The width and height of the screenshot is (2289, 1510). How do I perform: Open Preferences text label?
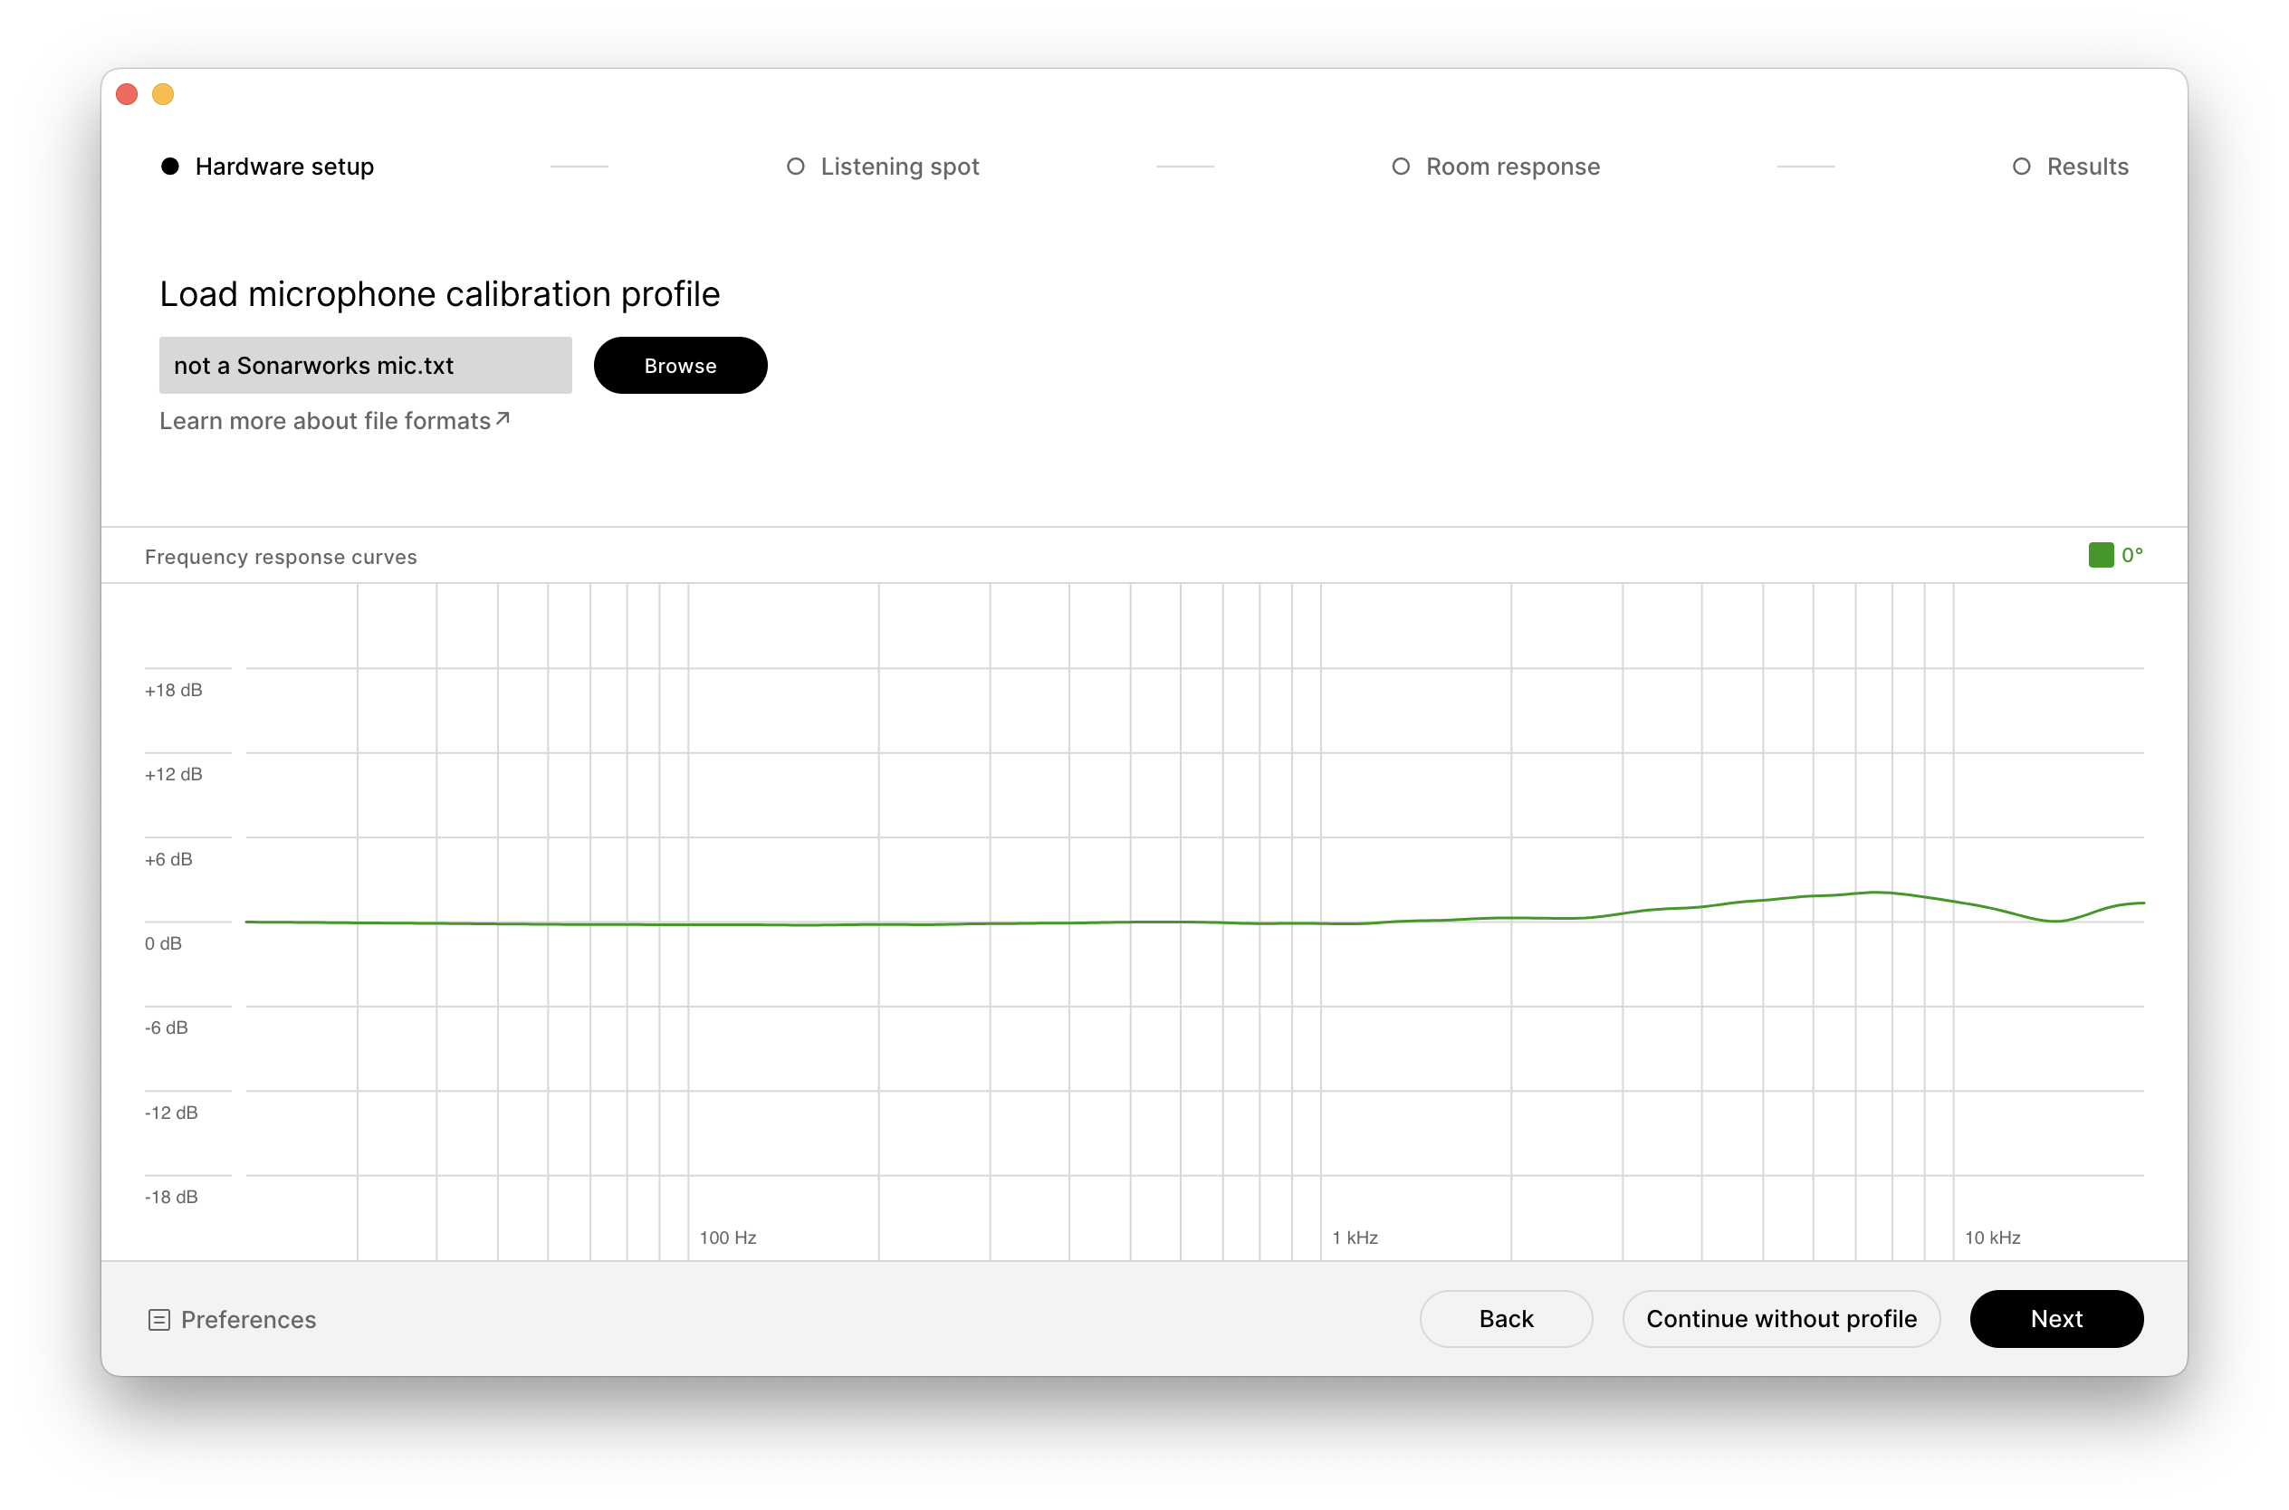pyautogui.click(x=248, y=1319)
